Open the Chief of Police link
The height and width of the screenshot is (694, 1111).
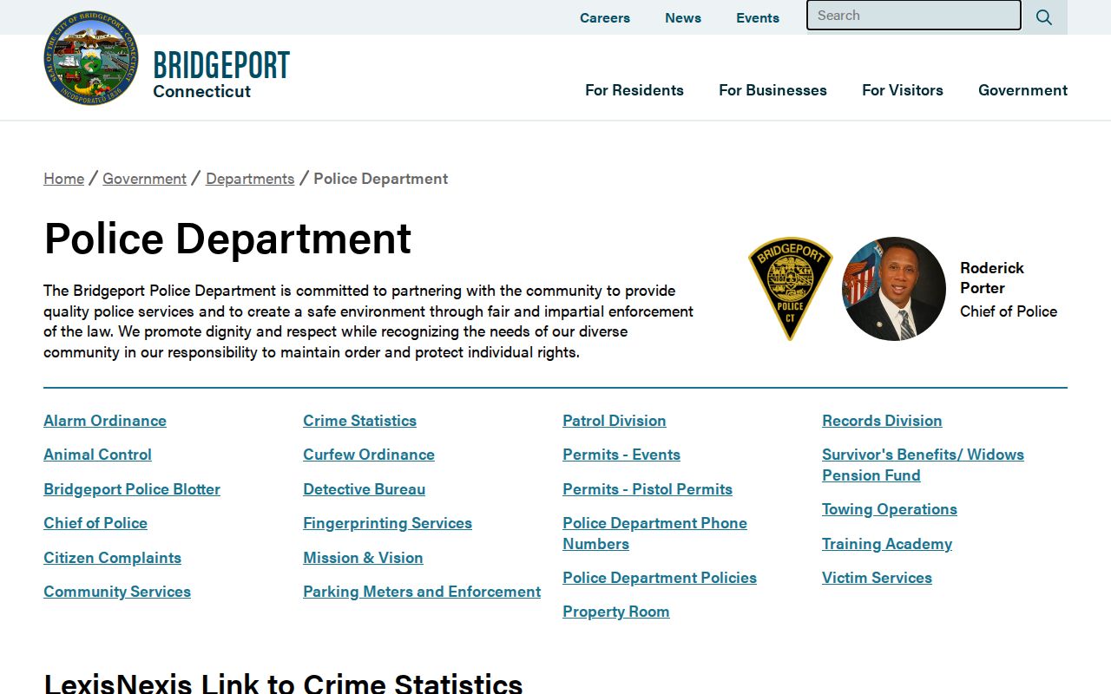(95, 523)
